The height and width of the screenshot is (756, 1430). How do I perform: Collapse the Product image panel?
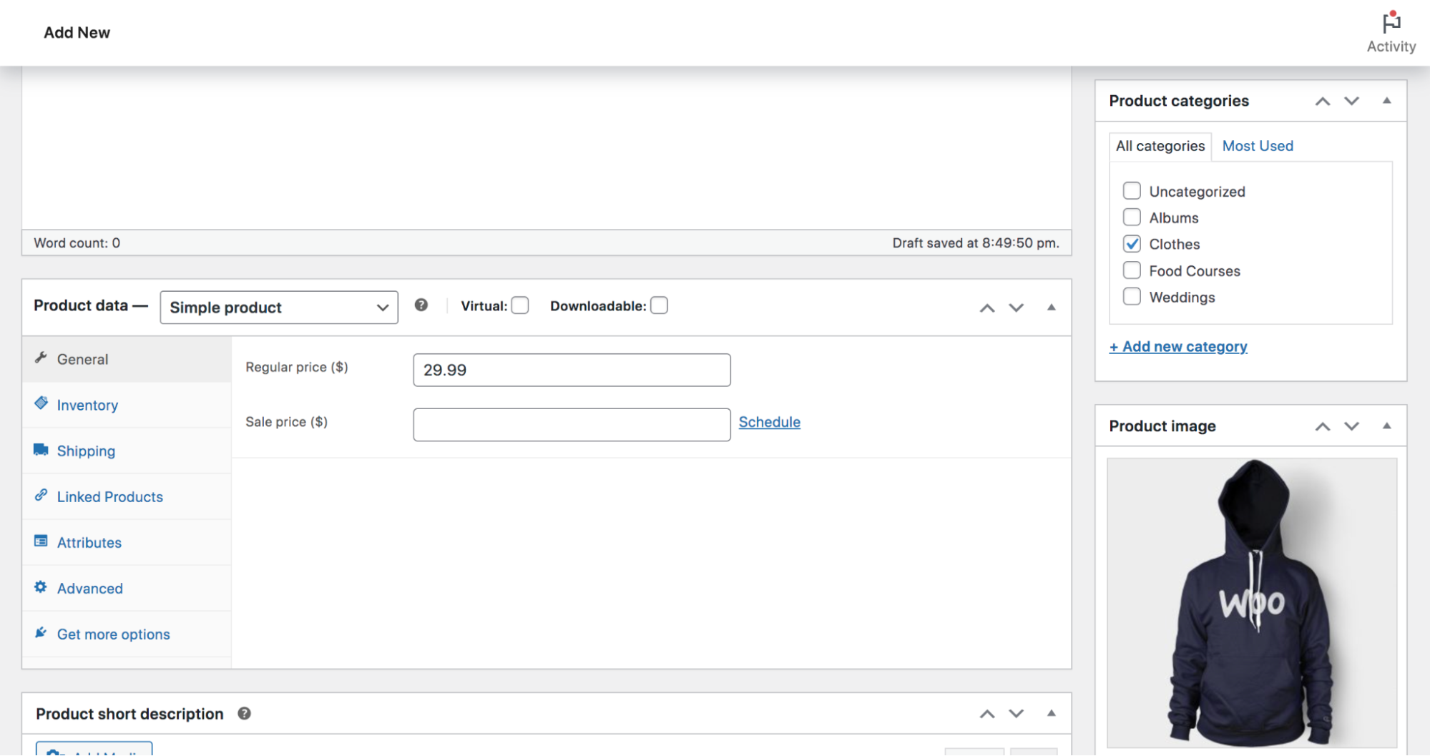coord(1386,426)
